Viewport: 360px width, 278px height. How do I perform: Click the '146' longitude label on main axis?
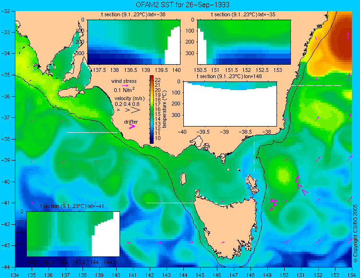pyautogui.click(x=217, y=275)
